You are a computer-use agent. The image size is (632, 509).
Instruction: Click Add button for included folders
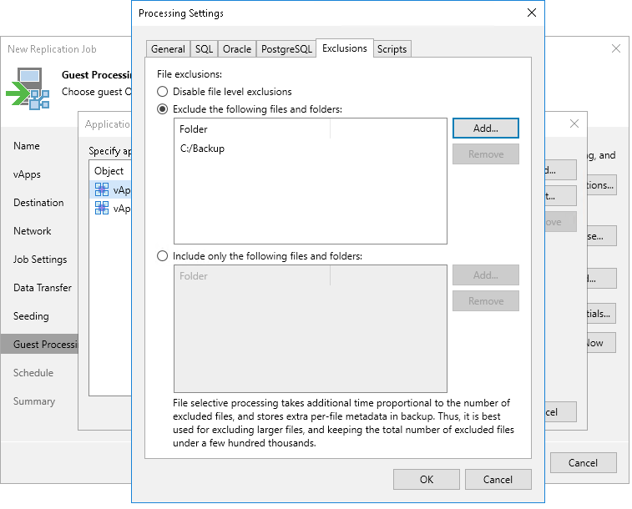tap(486, 275)
